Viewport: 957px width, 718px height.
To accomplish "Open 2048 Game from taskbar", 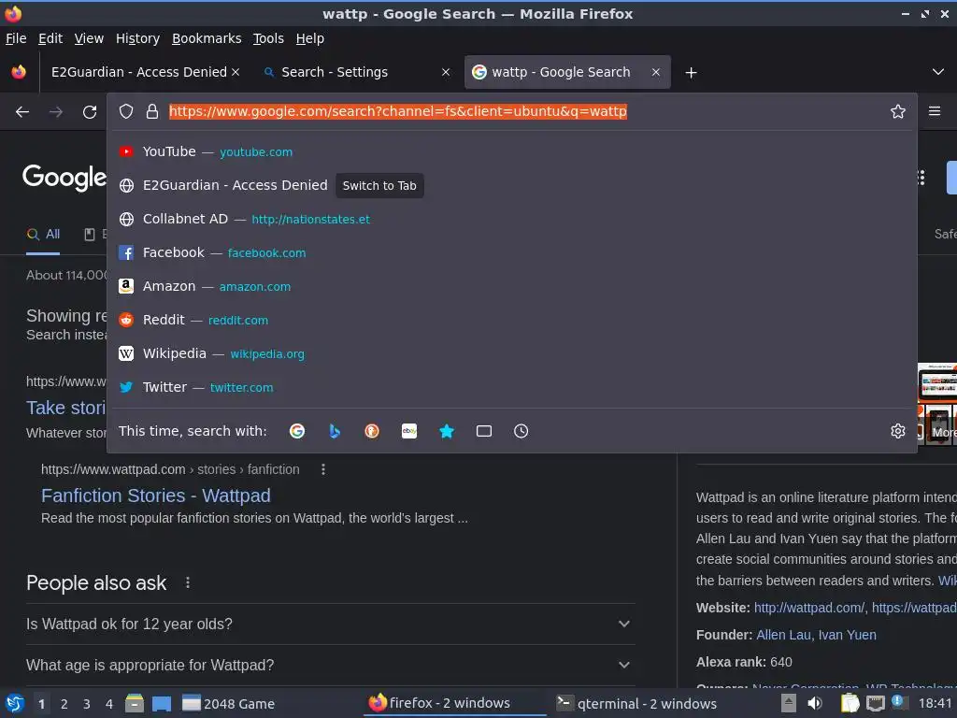I will point(229,704).
